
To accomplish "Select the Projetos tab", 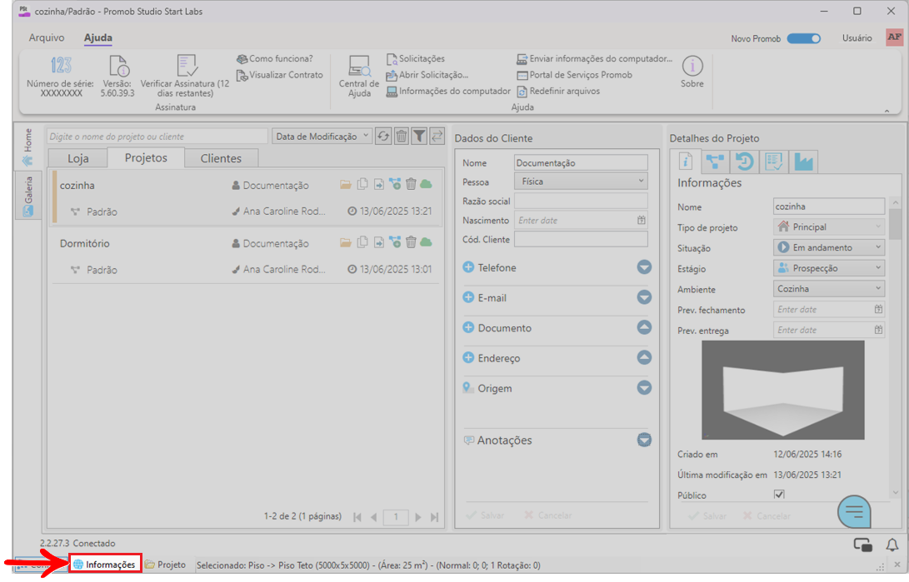I will [x=146, y=157].
